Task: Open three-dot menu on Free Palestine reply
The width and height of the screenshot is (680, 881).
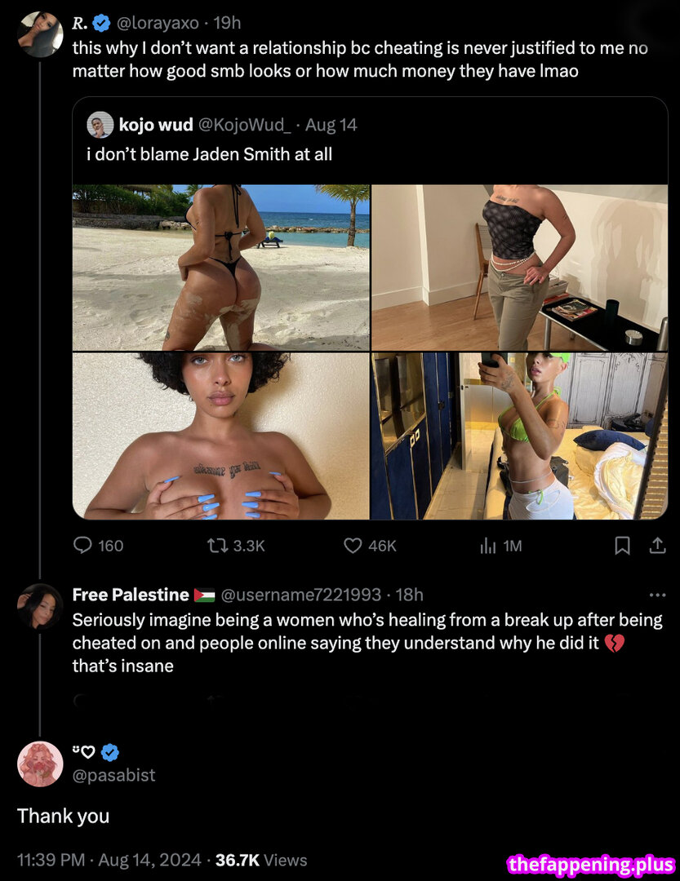Action: 656,595
